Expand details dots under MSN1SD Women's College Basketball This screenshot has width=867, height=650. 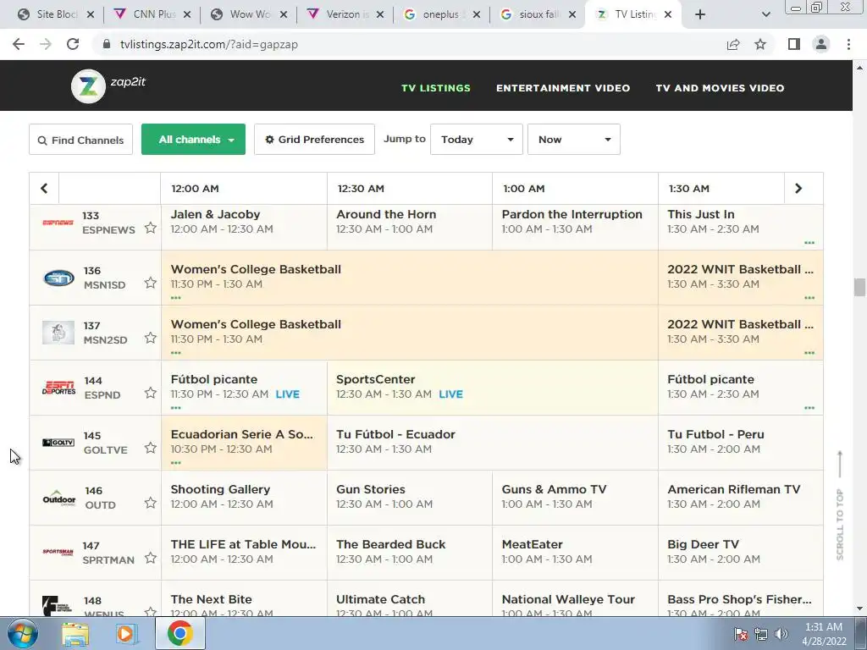[x=176, y=298]
